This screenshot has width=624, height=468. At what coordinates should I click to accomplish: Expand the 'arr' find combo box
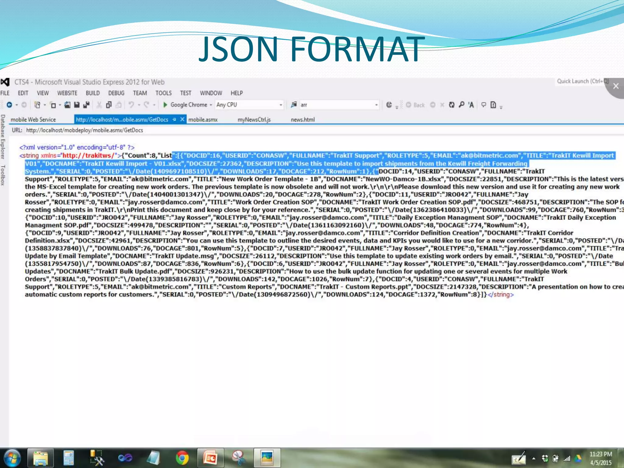tap(376, 105)
